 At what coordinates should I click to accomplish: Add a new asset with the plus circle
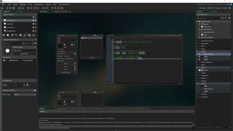coord(222,18)
